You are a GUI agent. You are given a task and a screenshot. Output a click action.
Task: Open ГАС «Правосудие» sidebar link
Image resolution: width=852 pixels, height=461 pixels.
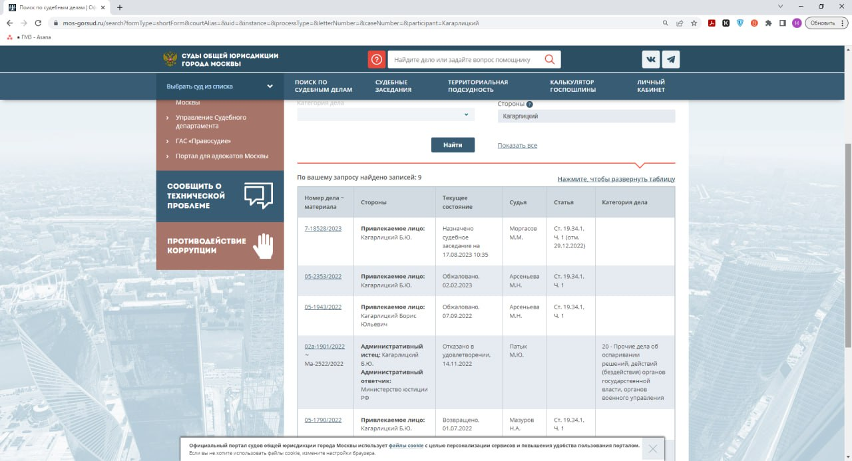[x=203, y=141]
